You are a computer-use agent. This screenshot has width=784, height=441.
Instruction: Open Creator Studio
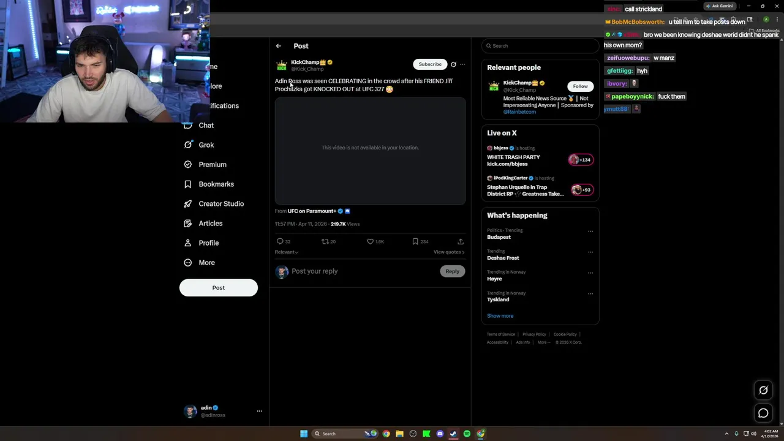[221, 203]
